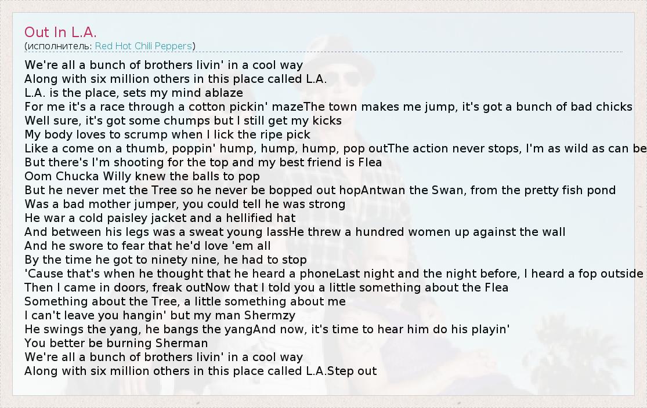This screenshot has height=408, width=647.
Task: Click the line mentioning "my best friend is Flea"
Action: (203, 162)
